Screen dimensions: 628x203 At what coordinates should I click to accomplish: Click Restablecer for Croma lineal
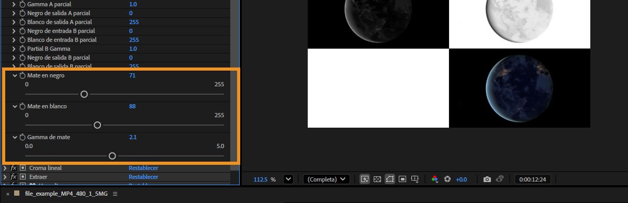[143, 168]
